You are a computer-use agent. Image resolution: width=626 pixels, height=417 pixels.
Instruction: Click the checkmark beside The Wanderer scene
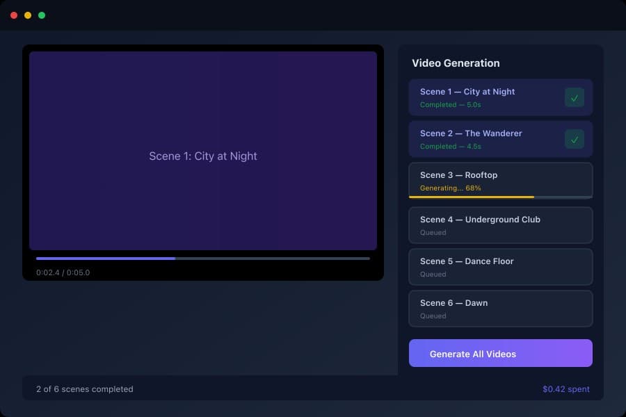click(575, 139)
